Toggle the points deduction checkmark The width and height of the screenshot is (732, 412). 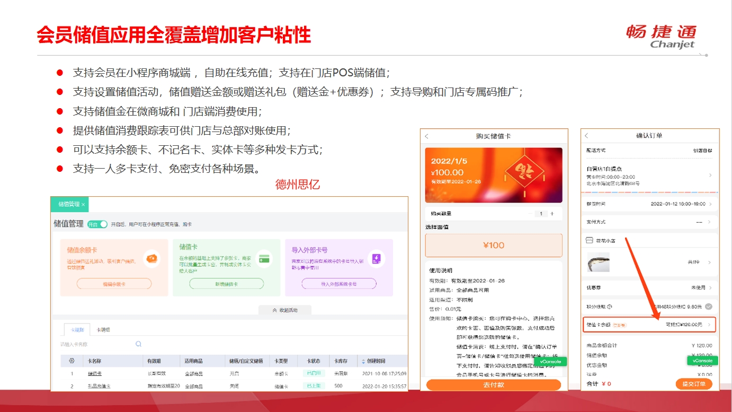click(709, 306)
